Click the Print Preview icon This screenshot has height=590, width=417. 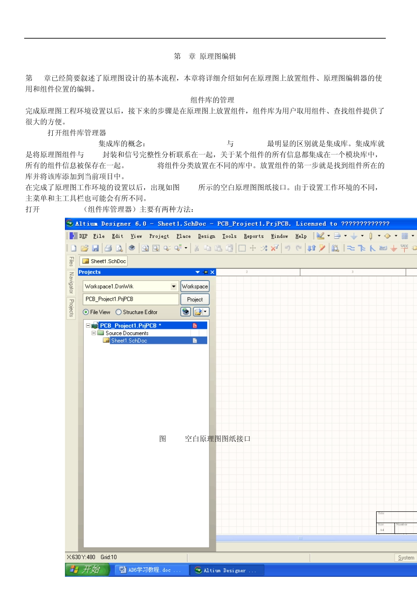(x=119, y=248)
